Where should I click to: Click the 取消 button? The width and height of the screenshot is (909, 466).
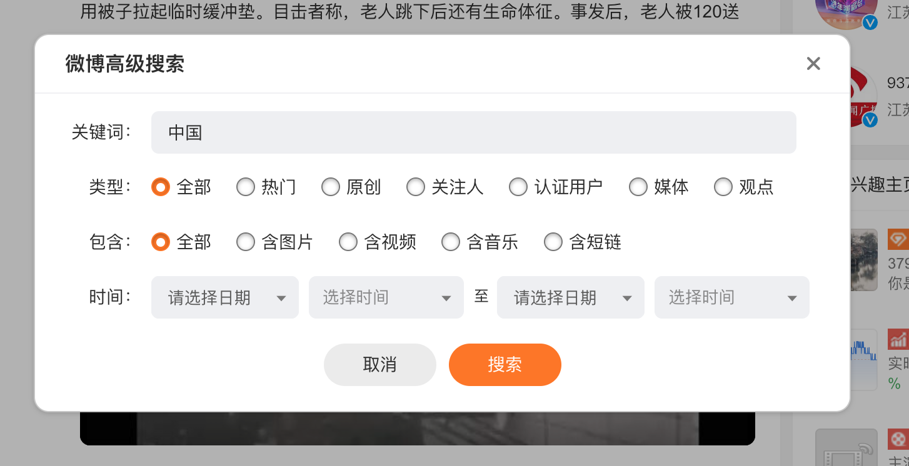pos(380,365)
